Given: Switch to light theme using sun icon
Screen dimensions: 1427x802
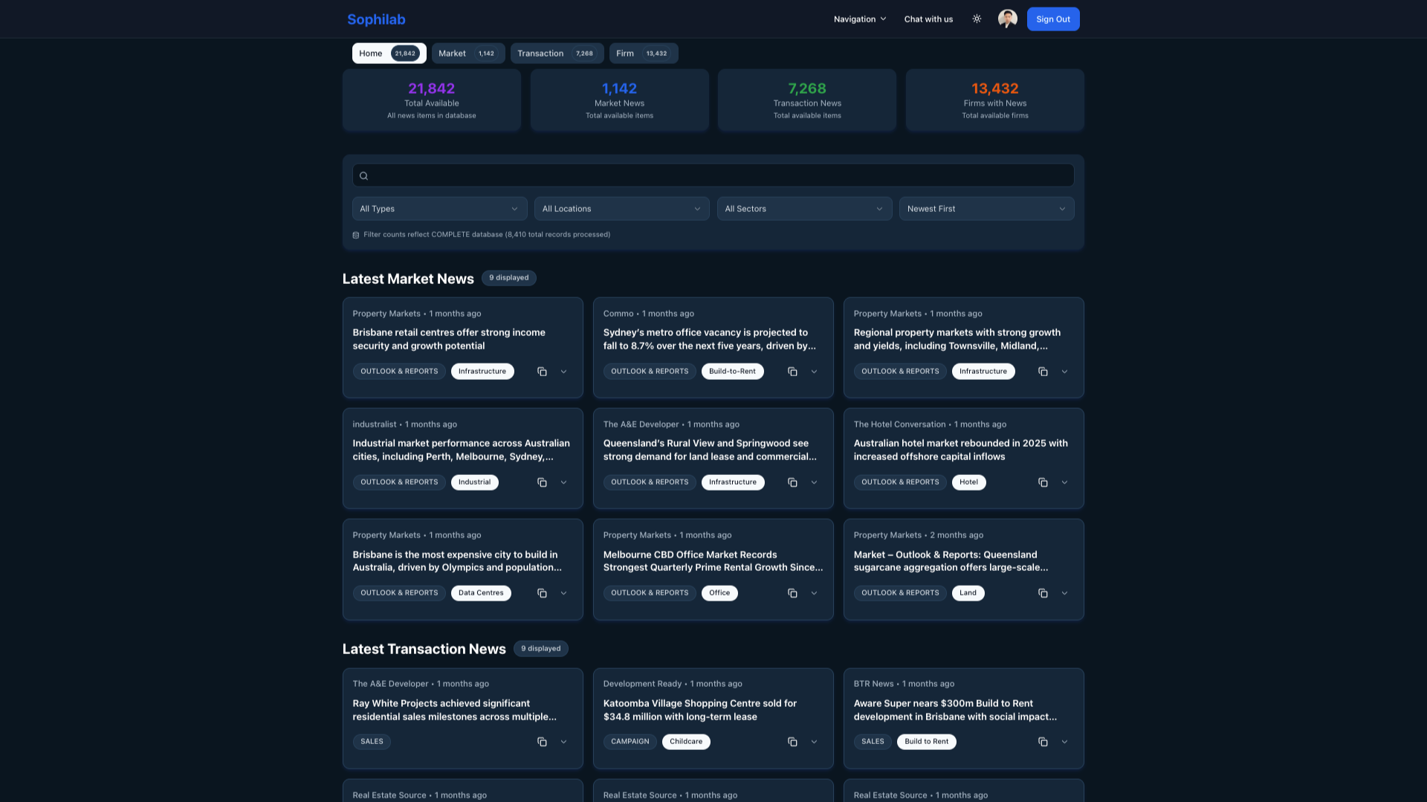Looking at the screenshot, I should 976,19.
